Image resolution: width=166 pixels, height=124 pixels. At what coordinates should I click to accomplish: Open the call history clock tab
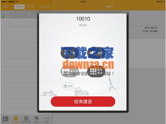pyautogui.click(x=16, y=120)
